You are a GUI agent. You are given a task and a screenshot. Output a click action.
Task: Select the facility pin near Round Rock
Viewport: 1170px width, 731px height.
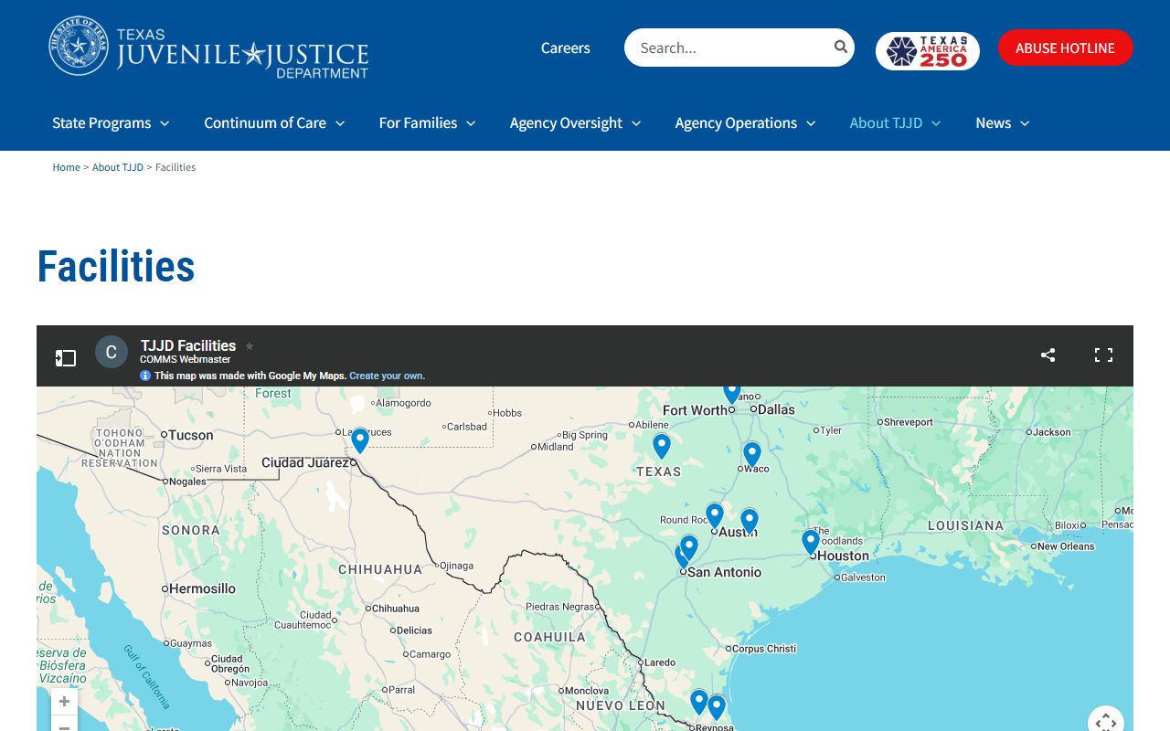click(715, 515)
